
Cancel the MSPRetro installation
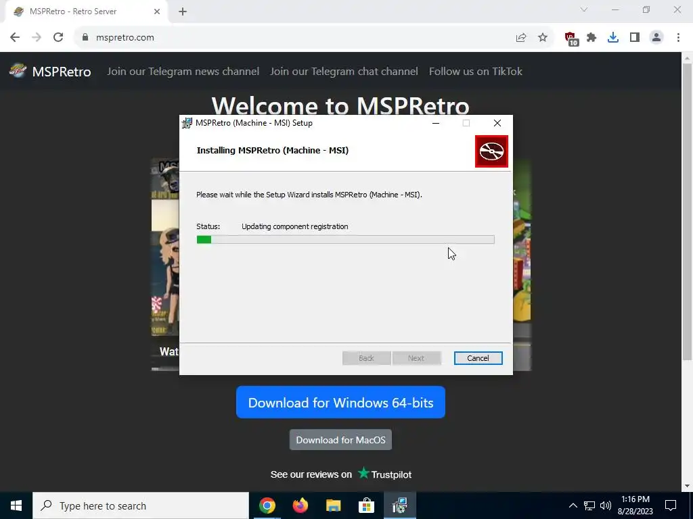(x=478, y=358)
